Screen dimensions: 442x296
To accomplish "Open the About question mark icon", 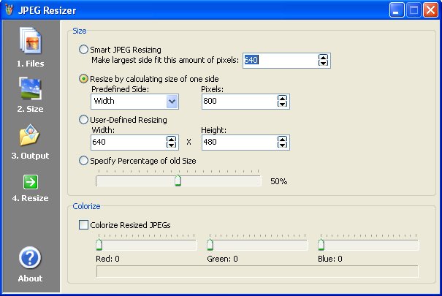I will (x=30, y=258).
